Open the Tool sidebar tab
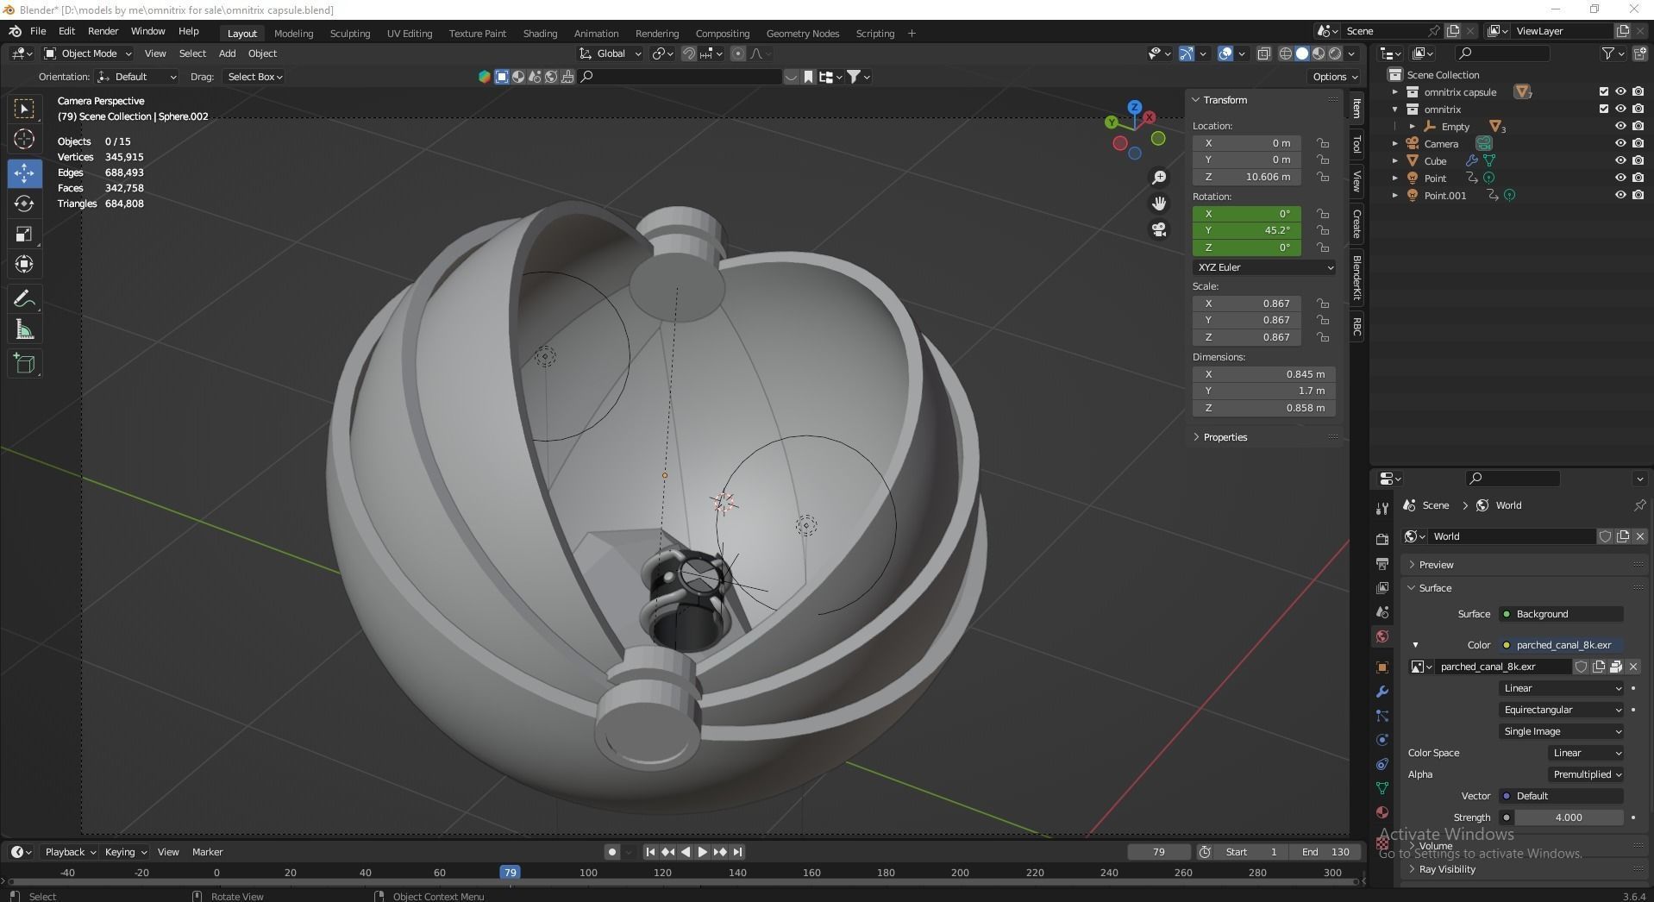This screenshot has width=1654, height=902. click(x=1356, y=144)
